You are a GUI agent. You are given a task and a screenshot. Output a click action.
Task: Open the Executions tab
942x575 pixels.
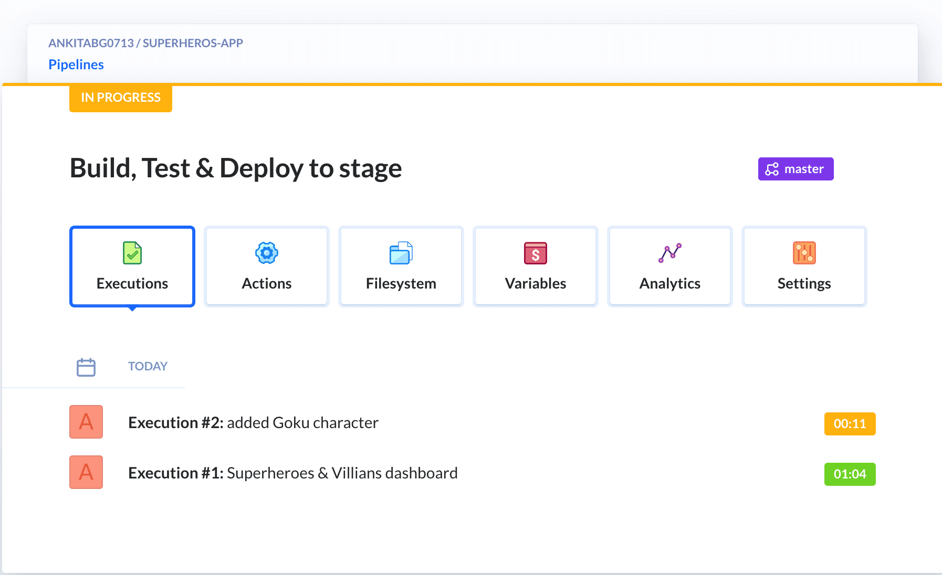[x=132, y=283]
